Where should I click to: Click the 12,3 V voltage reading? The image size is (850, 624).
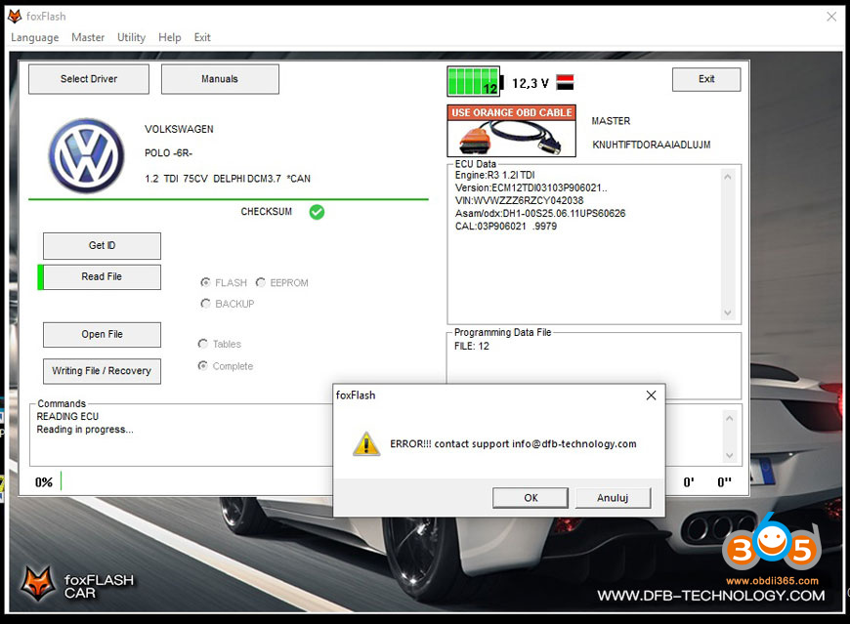[531, 83]
